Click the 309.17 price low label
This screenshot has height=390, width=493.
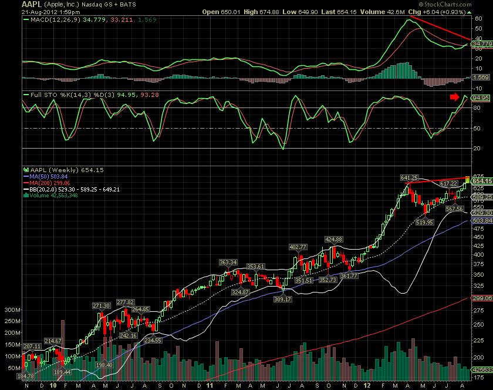[x=282, y=299]
